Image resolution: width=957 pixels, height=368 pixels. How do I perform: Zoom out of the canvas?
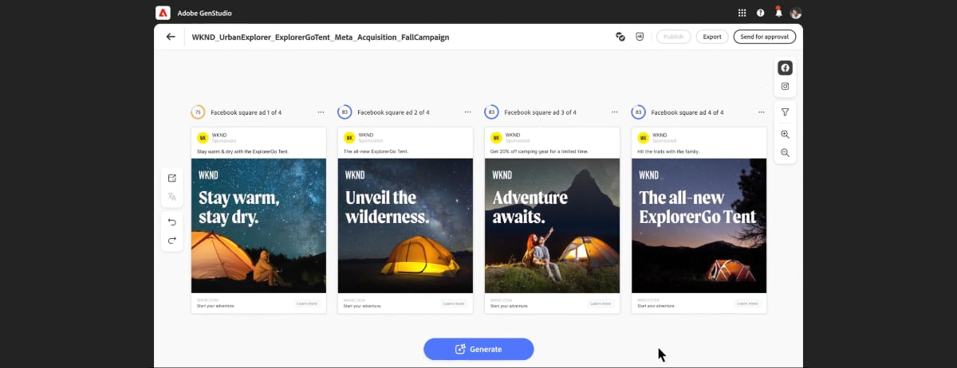[785, 153]
